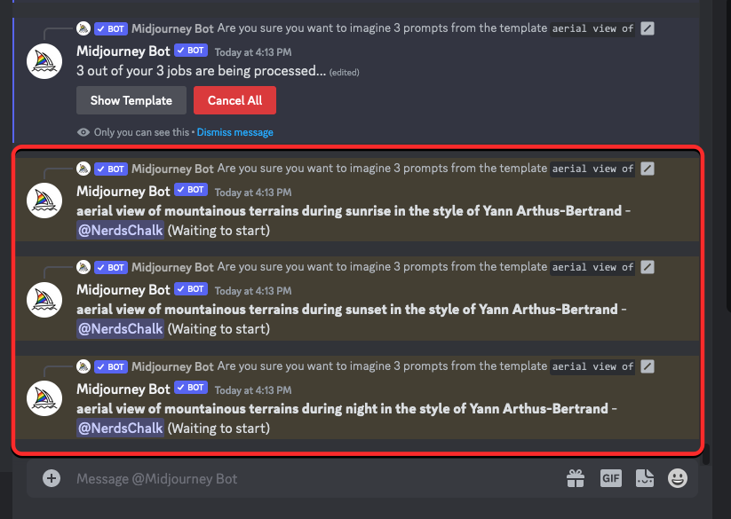Click @NerdsChalk mention in the sunrise prompt
The image size is (731, 519).
(120, 231)
